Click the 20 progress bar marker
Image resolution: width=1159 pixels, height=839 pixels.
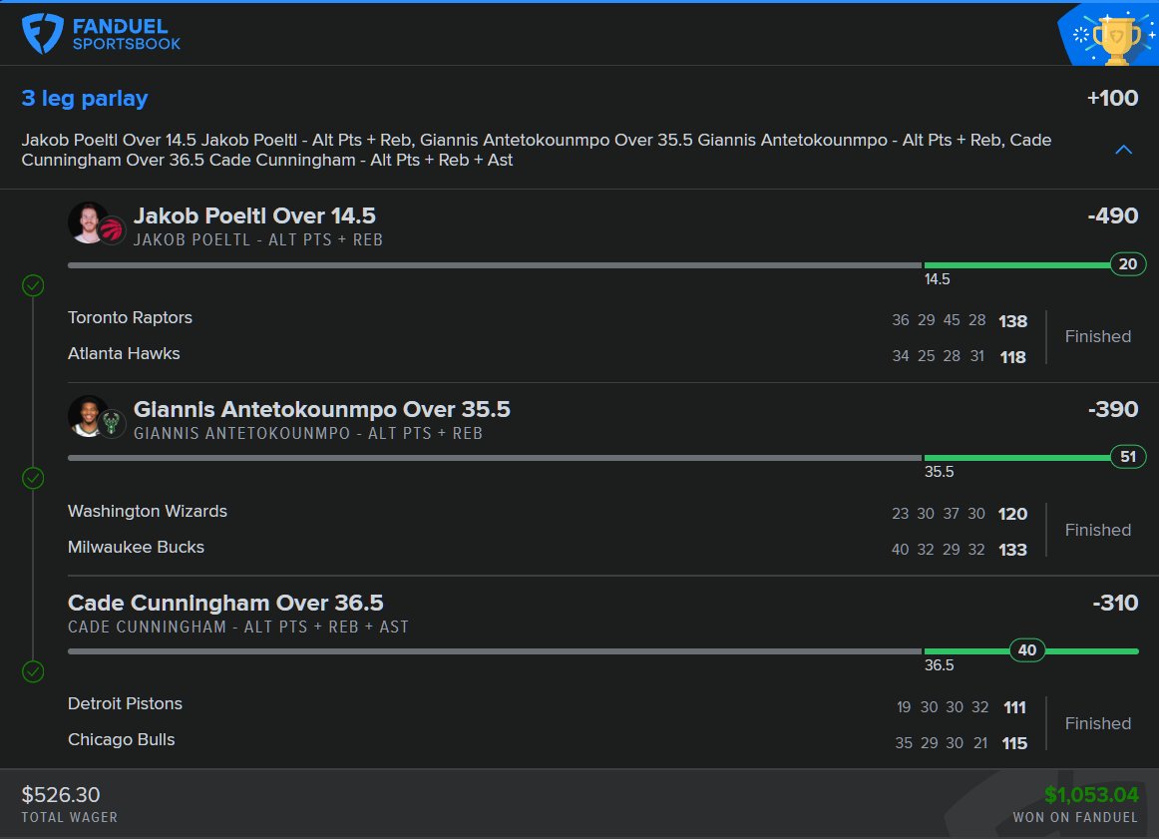1128,264
